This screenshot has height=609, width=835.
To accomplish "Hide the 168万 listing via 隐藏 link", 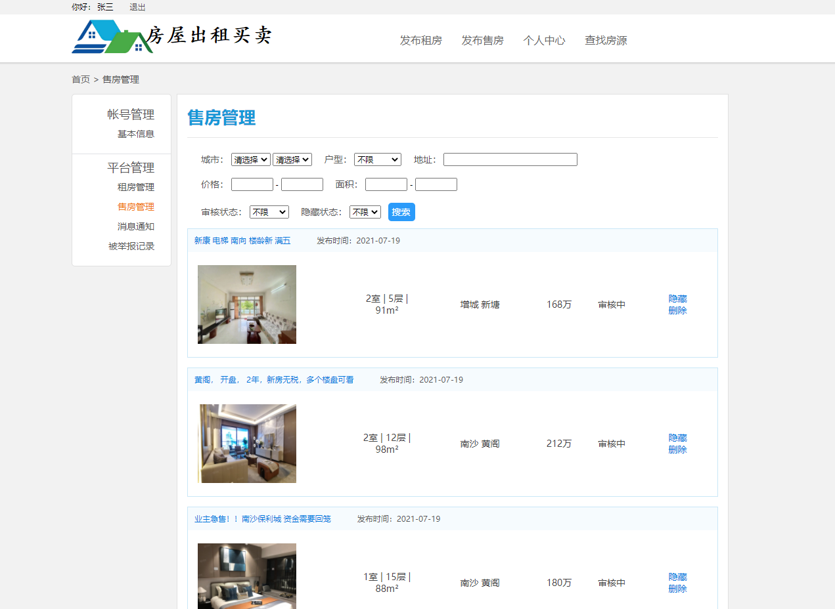I will pyautogui.click(x=677, y=298).
